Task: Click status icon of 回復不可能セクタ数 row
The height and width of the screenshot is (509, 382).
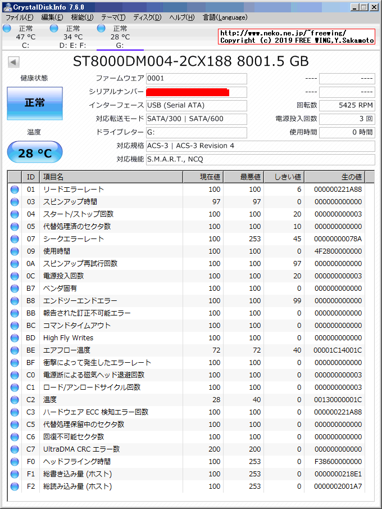Action: click(x=15, y=437)
